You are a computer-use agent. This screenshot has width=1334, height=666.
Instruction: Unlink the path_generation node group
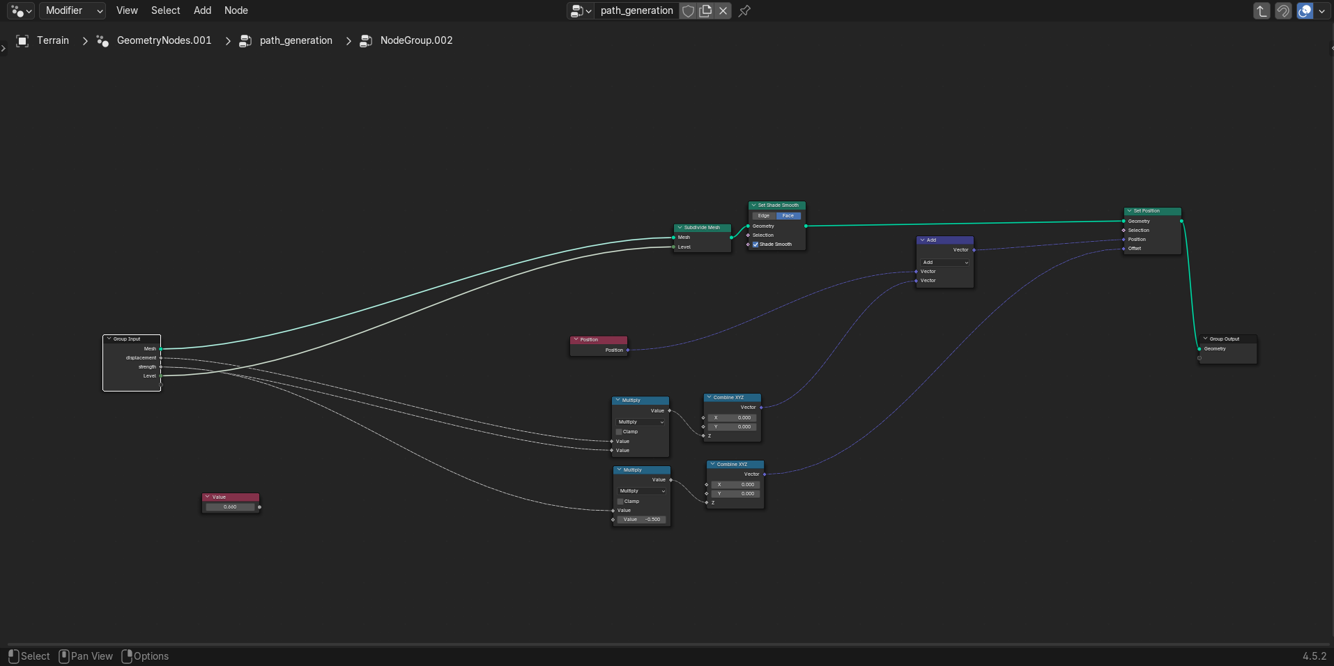[723, 10]
